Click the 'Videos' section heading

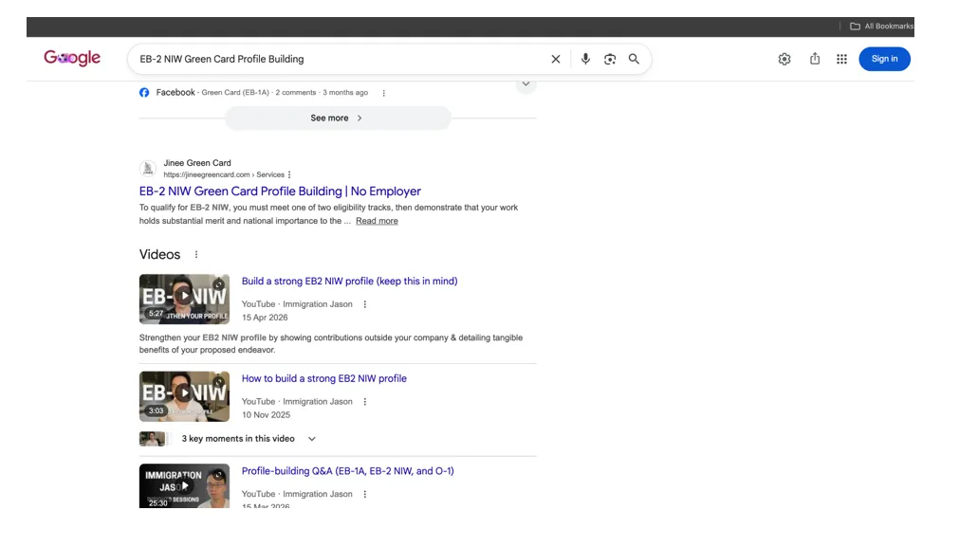tap(159, 255)
